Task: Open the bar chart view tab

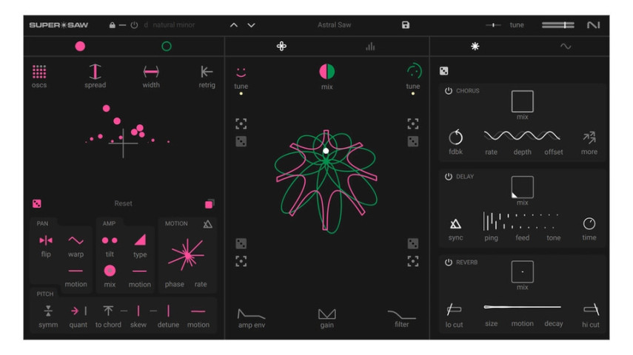Action: point(370,47)
